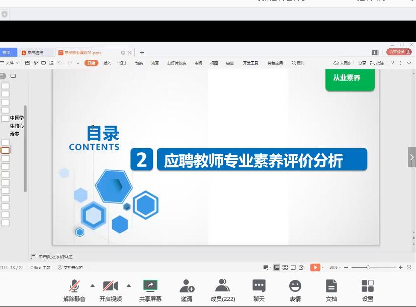Switch to the 设计 ribbon tab
The image size is (416, 307).
tap(123, 63)
